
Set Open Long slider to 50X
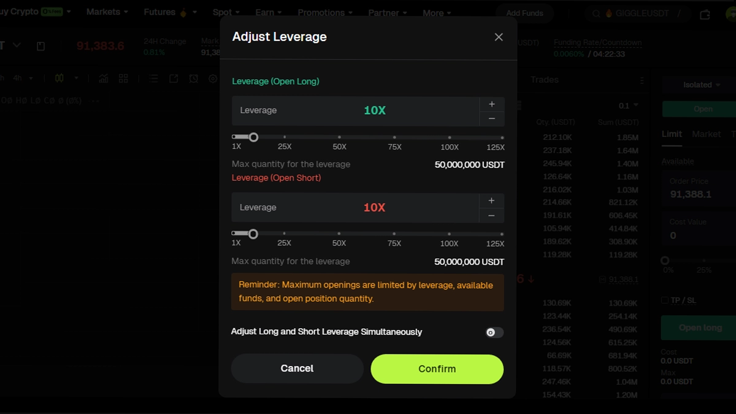(339, 137)
